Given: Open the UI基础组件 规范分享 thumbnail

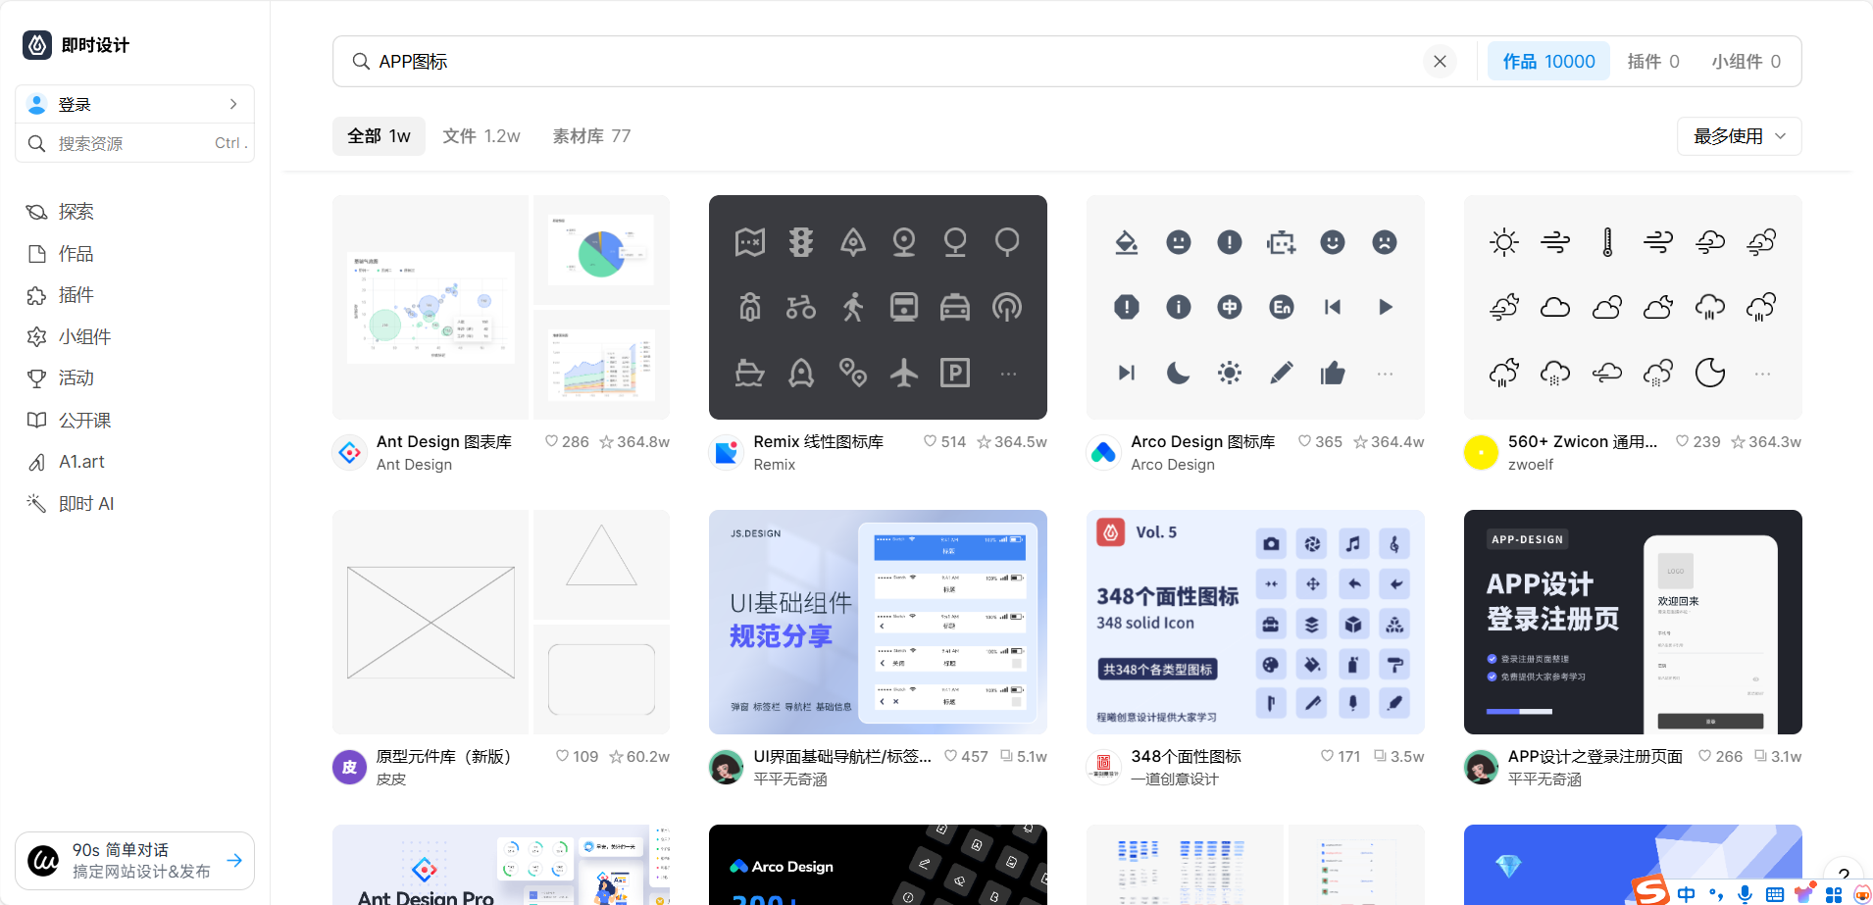Looking at the screenshot, I should [878, 622].
